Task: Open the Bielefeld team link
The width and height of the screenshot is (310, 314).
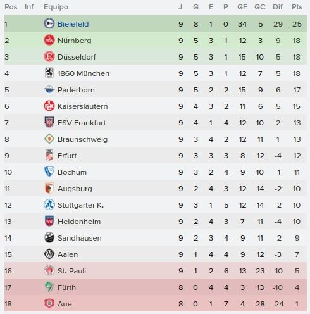Action: pos(73,24)
